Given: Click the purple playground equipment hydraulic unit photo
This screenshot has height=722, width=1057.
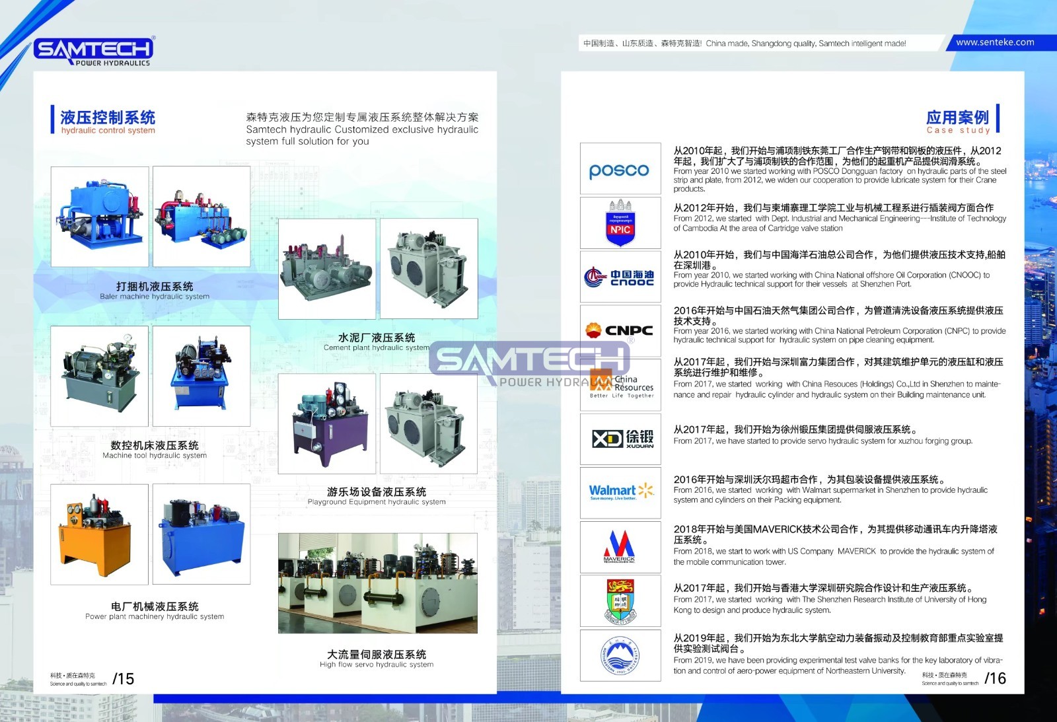Looking at the screenshot, I should 327,423.
